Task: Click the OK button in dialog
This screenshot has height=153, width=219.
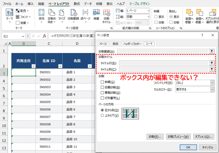Action: [188, 147]
